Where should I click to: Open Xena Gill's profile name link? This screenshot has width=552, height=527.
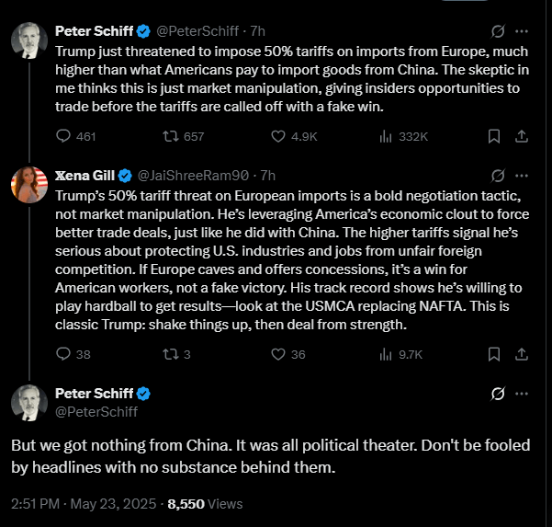pyautogui.click(x=85, y=175)
